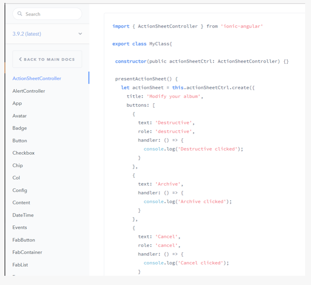Click console.log 'Cancel clicked' line

click(186, 263)
